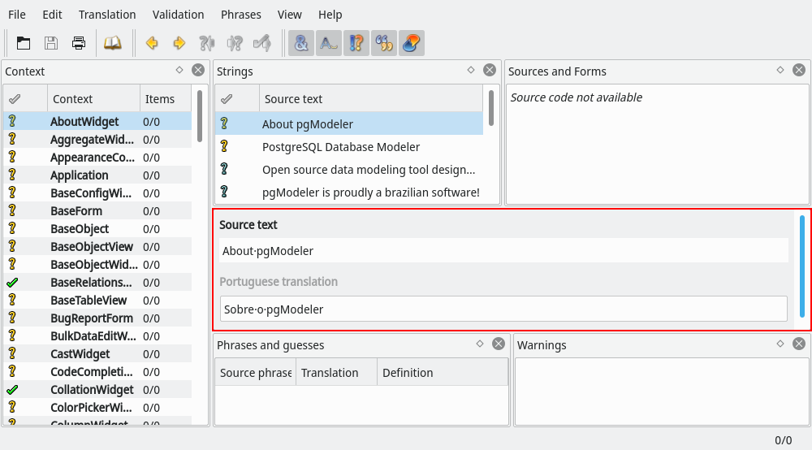The width and height of the screenshot is (812, 450).
Task: Click the Portuguese translation input field
Action: [x=503, y=309]
